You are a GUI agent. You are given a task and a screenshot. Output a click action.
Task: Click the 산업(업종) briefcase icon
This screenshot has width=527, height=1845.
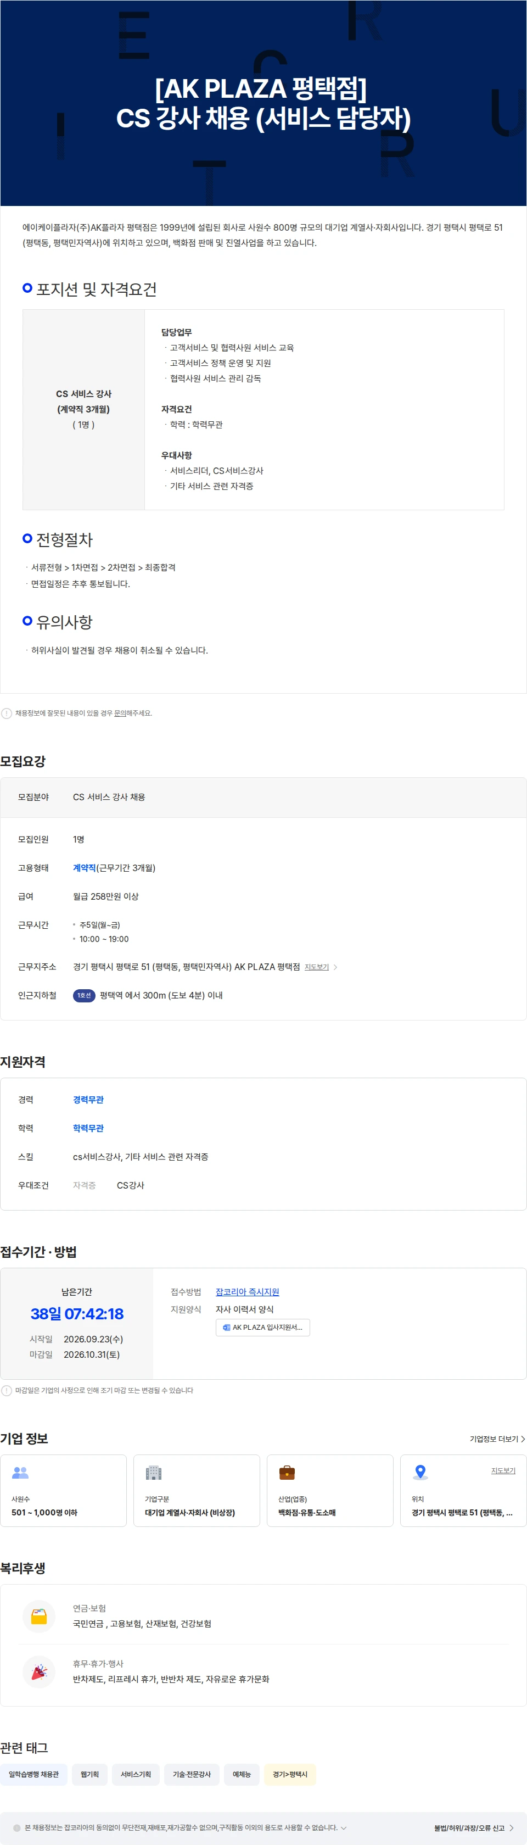point(287,1473)
